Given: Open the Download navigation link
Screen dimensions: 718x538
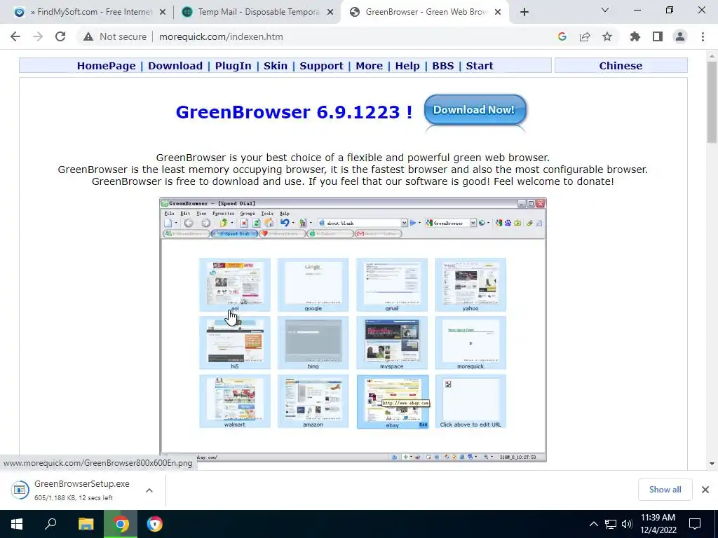Looking at the screenshot, I should click(x=175, y=66).
